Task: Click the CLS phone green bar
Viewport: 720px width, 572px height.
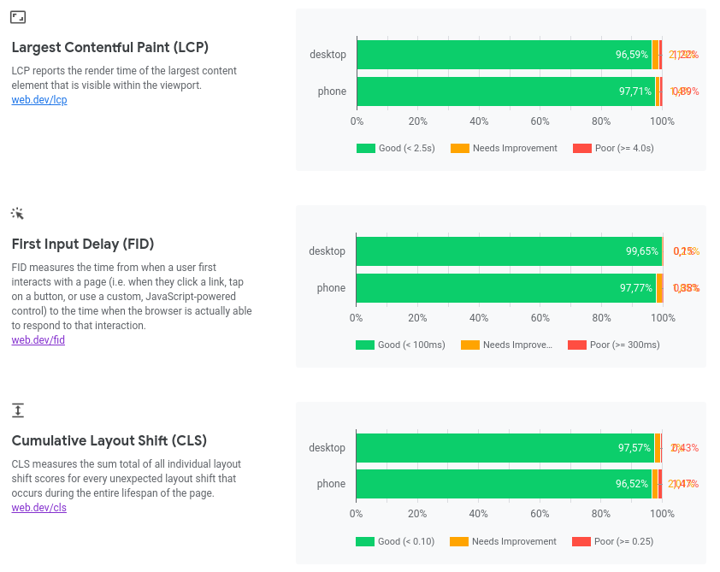Action: pyautogui.click(x=503, y=484)
